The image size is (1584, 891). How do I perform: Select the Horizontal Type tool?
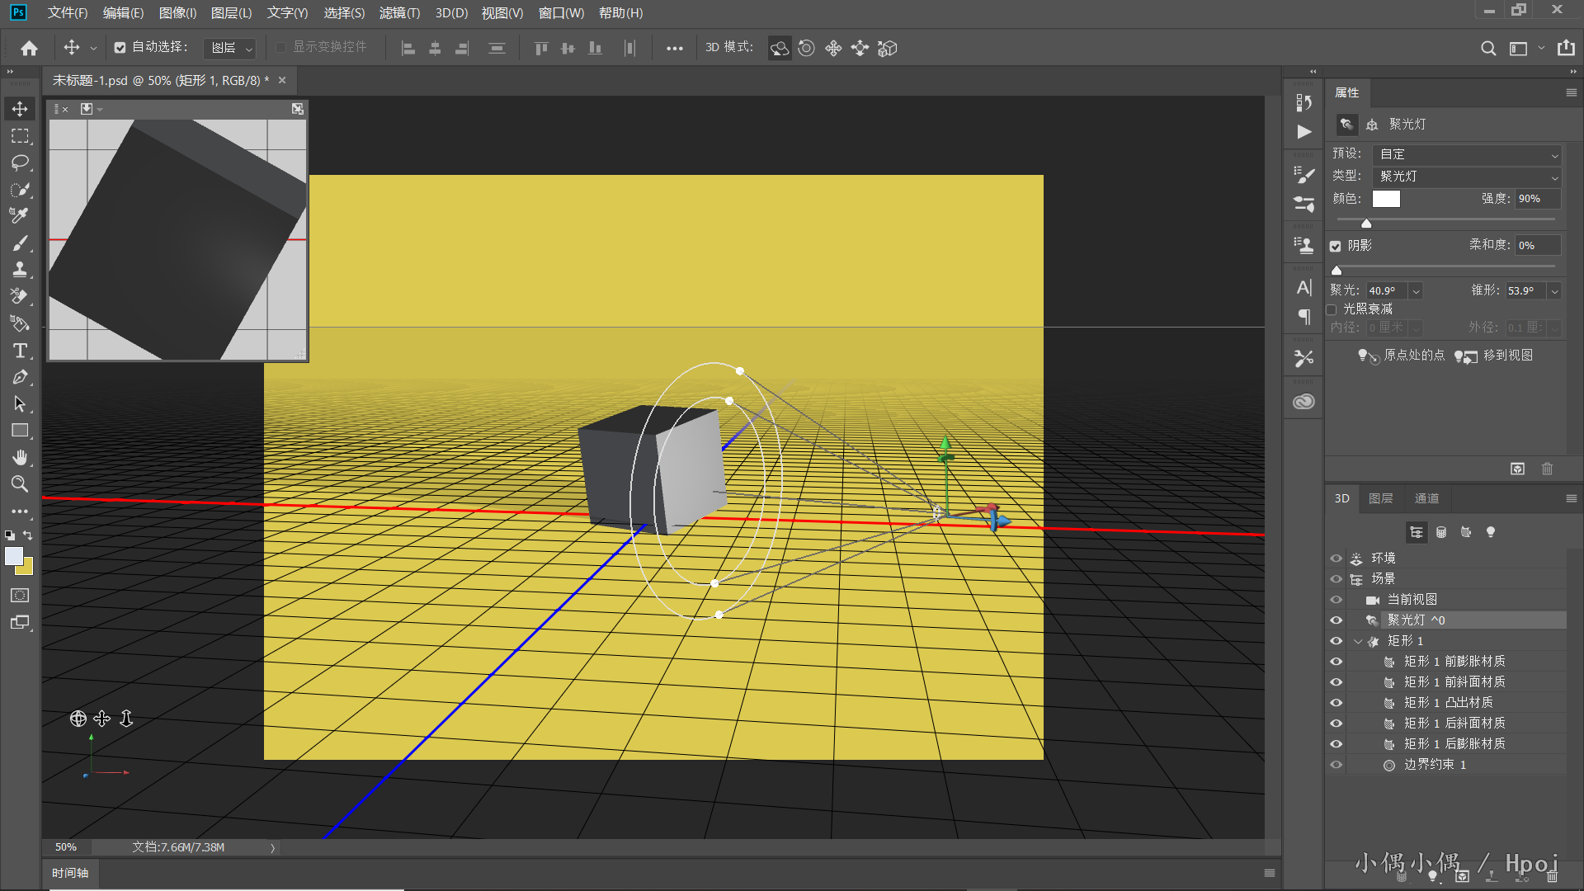click(x=20, y=351)
